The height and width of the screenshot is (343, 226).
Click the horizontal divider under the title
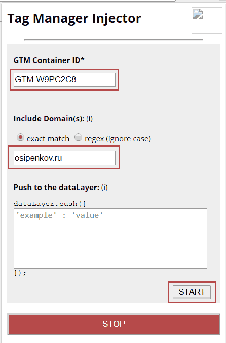(114, 40)
